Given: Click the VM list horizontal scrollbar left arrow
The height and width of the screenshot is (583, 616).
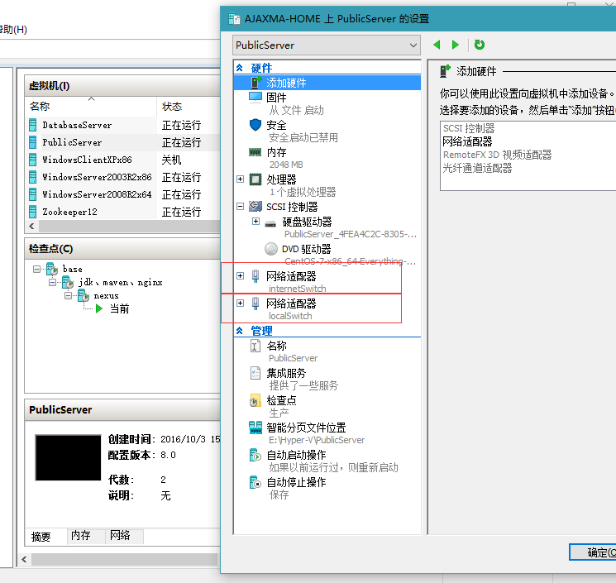Looking at the screenshot, I should coord(31,226).
